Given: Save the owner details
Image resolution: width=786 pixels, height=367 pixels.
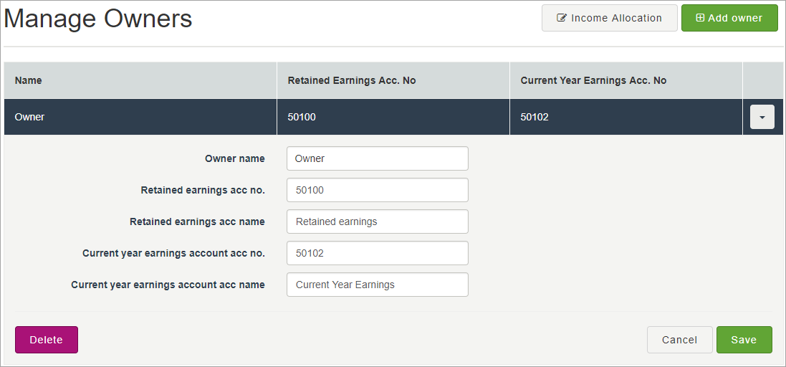Looking at the screenshot, I should click(744, 340).
